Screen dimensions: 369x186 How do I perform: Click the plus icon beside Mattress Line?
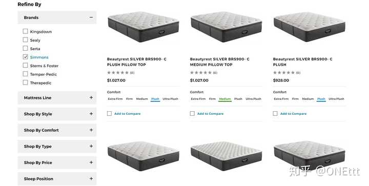[x=91, y=97]
